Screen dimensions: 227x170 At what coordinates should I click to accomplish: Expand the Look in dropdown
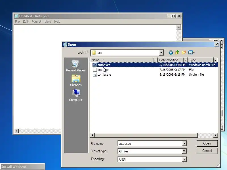(161, 53)
